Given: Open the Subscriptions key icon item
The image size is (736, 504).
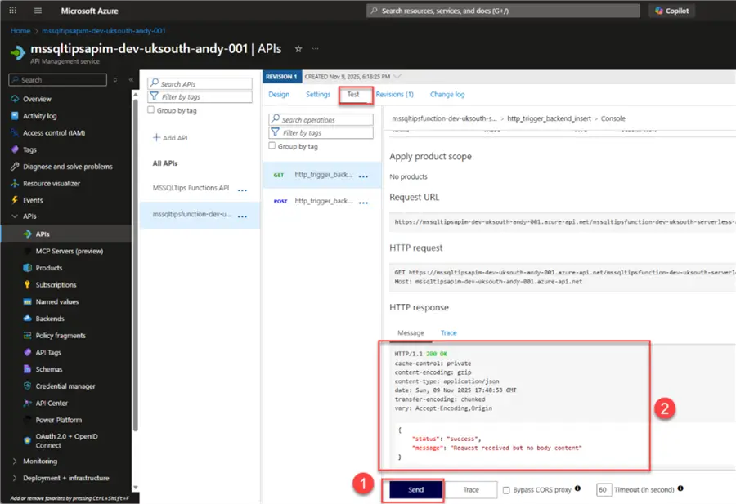Looking at the screenshot, I should [x=27, y=284].
